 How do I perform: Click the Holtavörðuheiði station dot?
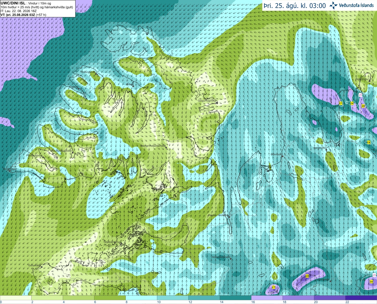[x=231, y=259]
